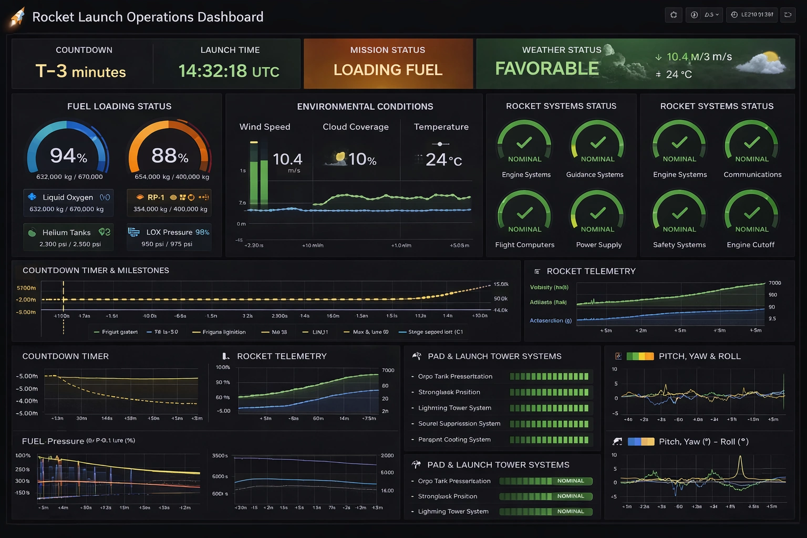Open the auto-refresh interval dropdown
807x538 pixels.
(x=709, y=15)
